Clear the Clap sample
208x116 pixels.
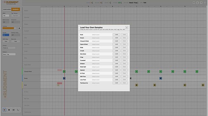pyautogui.click(x=124, y=57)
